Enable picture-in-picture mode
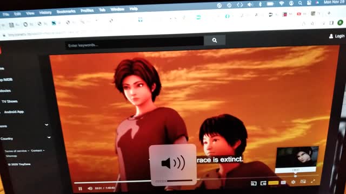This screenshot has width=346, height=194. tap(303, 182)
